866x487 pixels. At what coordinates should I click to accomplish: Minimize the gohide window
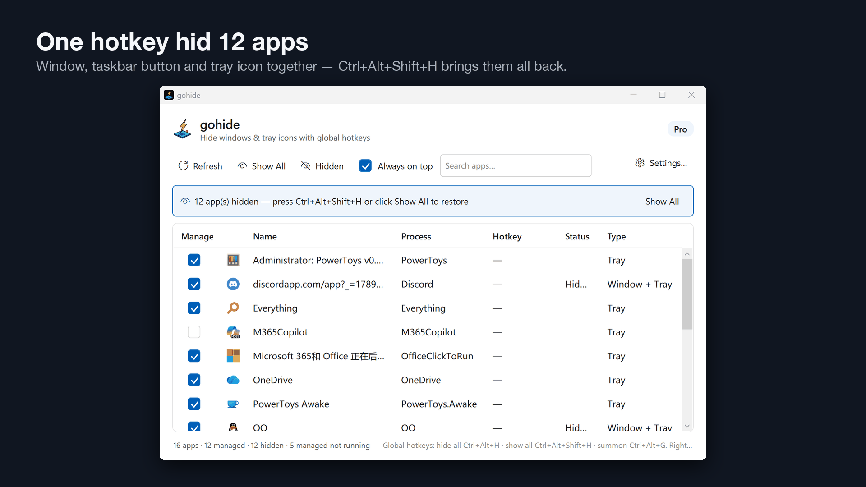tap(633, 95)
